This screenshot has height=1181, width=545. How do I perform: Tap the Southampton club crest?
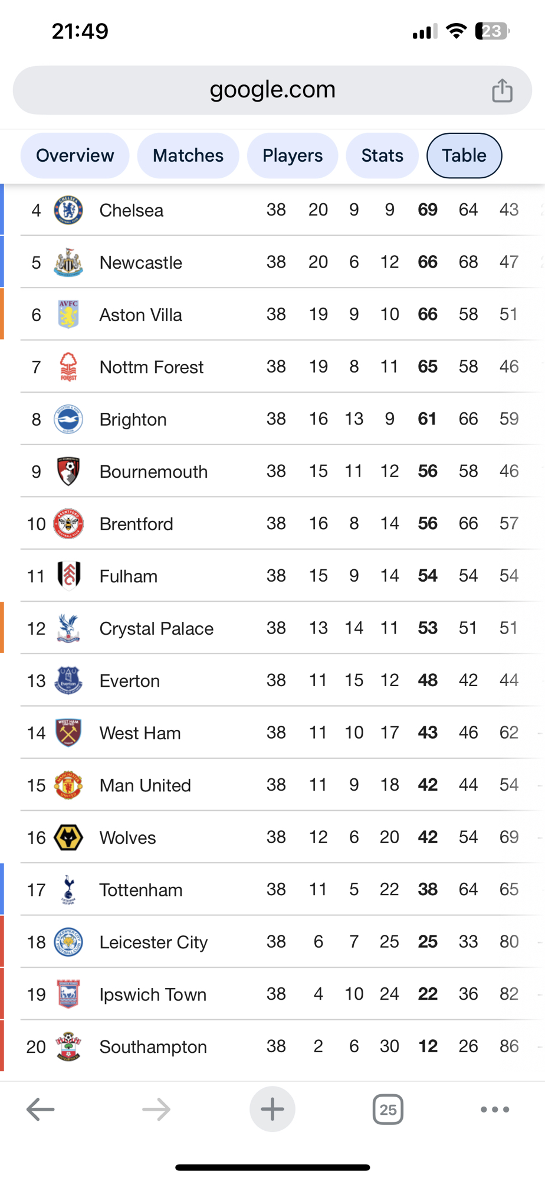[68, 1046]
